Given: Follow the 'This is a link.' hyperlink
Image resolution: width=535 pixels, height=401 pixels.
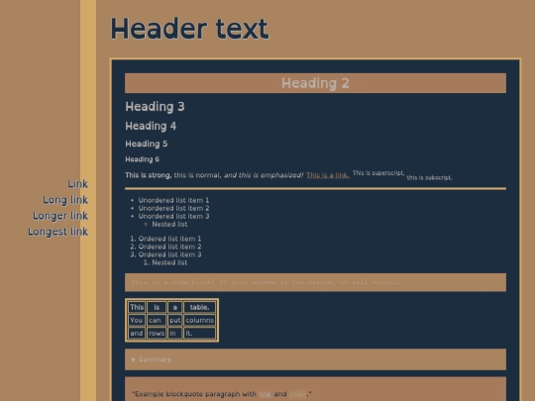Looking at the screenshot, I should click(x=328, y=175).
